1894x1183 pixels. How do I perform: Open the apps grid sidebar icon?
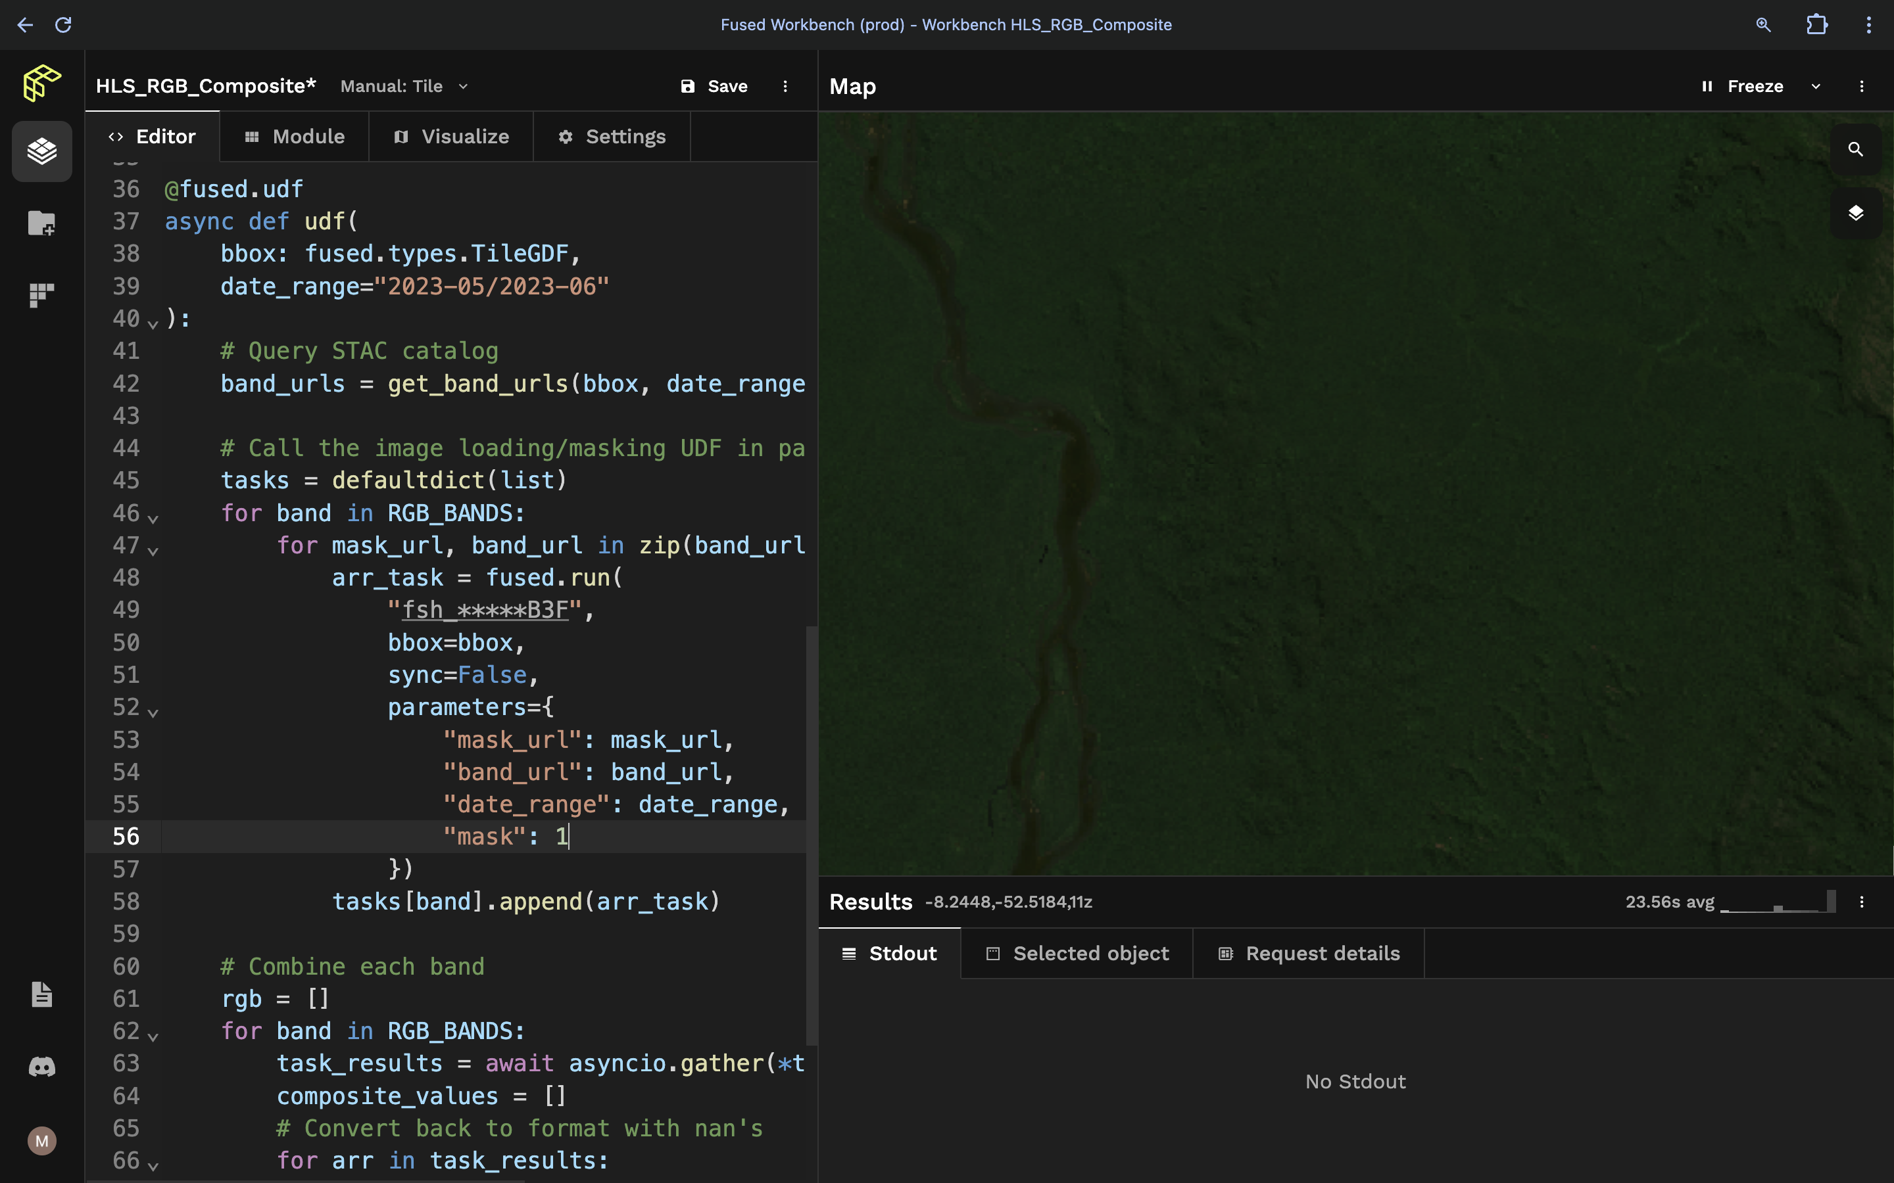pos(41,295)
